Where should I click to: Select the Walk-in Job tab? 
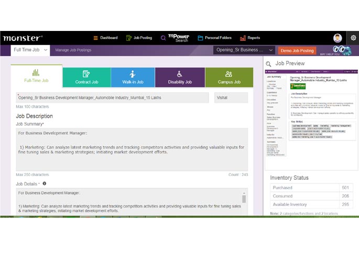pyautogui.click(x=133, y=78)
